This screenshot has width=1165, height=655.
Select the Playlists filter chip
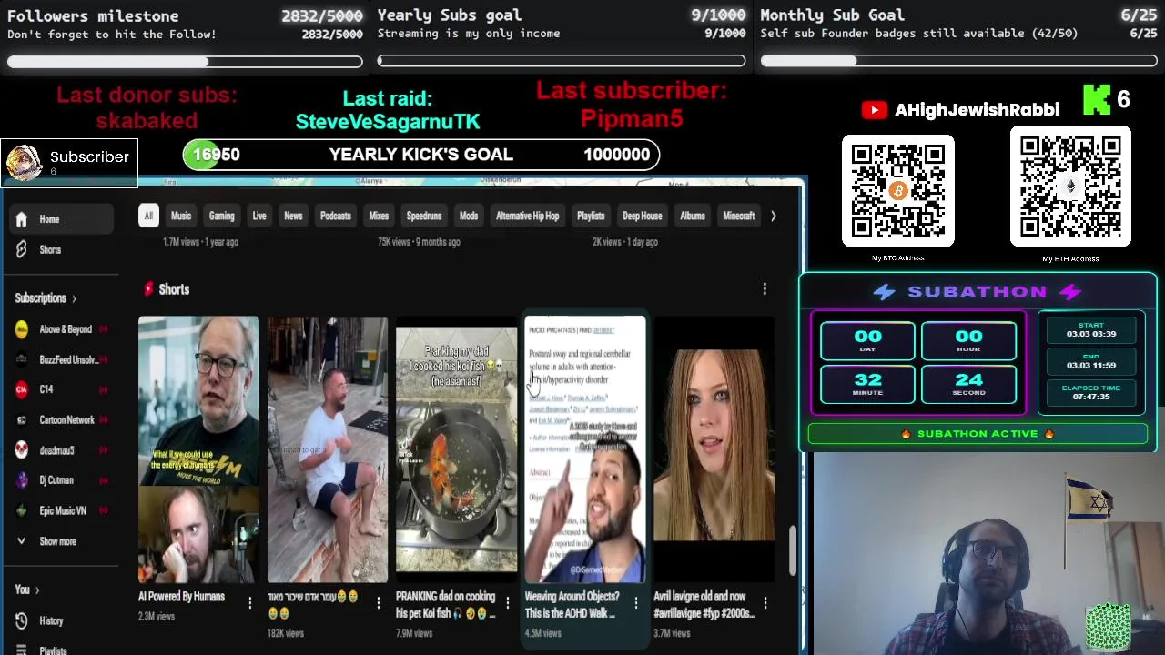591,217
